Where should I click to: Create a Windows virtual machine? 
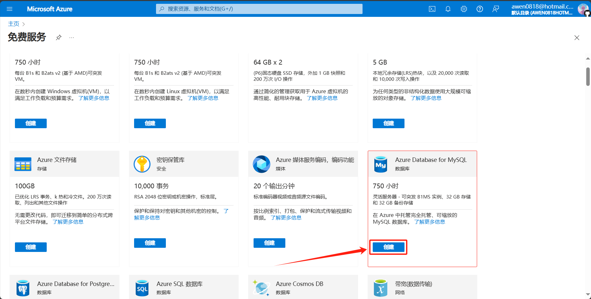[31, 123]
